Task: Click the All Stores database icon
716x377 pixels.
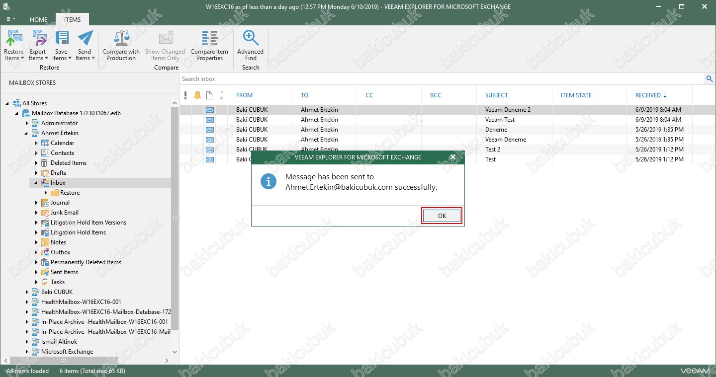Action: coord(16,103)
